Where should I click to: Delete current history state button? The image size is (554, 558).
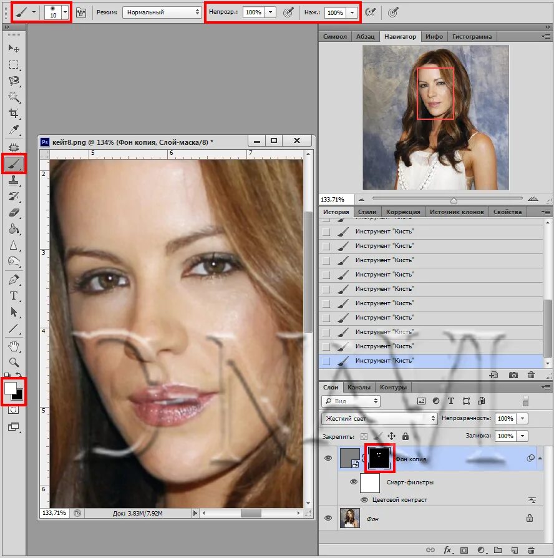pyautogui.click(x=531, y=375)
